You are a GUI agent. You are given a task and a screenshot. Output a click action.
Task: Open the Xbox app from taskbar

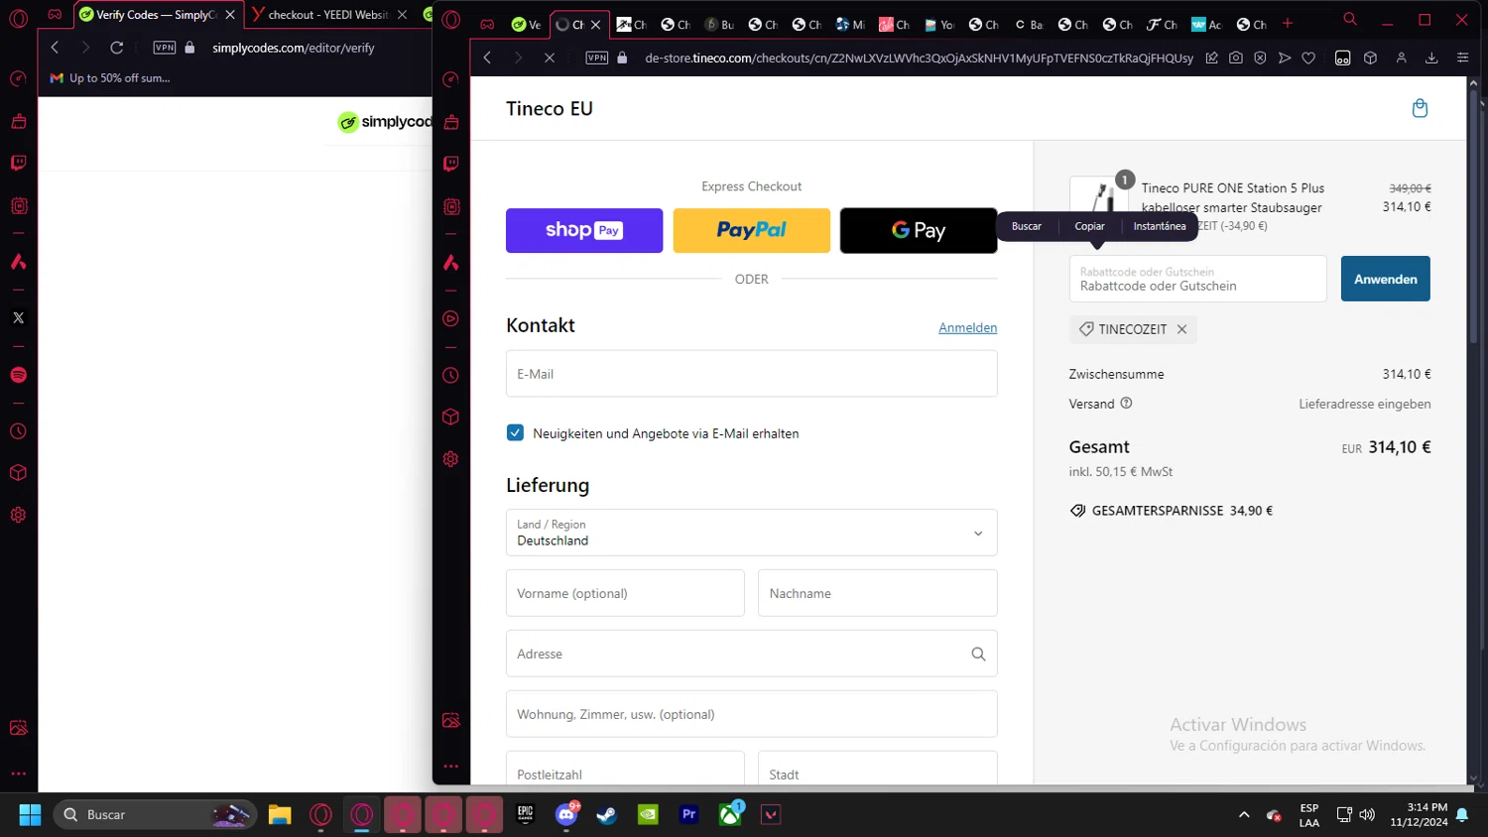point(730,815)
